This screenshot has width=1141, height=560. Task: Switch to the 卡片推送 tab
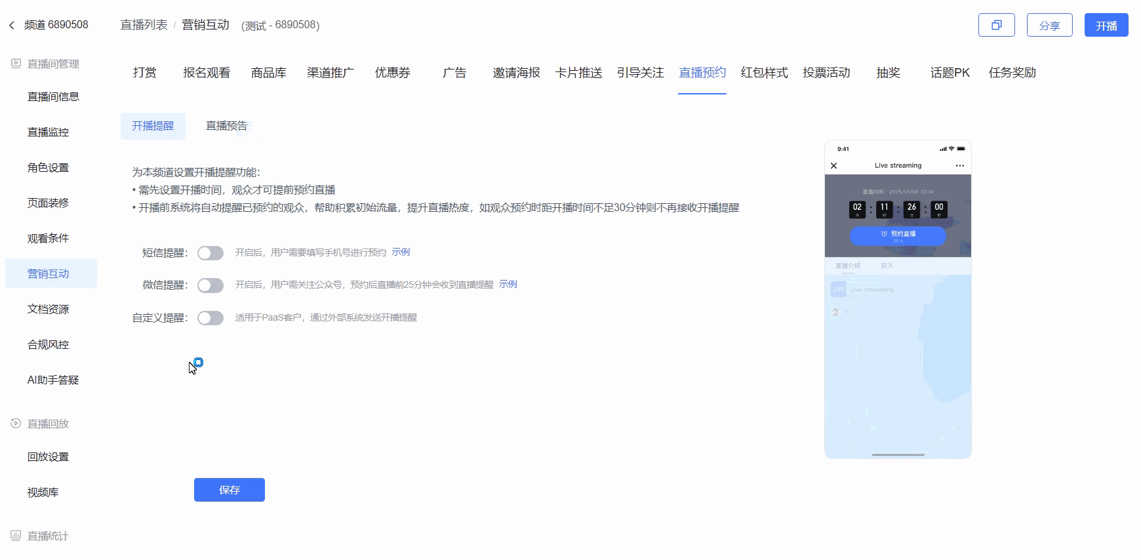pos(578,73)
